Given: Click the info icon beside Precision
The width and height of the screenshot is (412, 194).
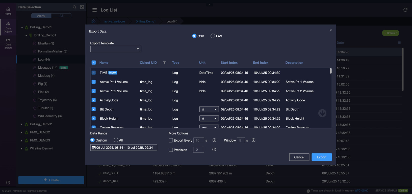Looking at the screenshot, I should click(x=214, y=150).
